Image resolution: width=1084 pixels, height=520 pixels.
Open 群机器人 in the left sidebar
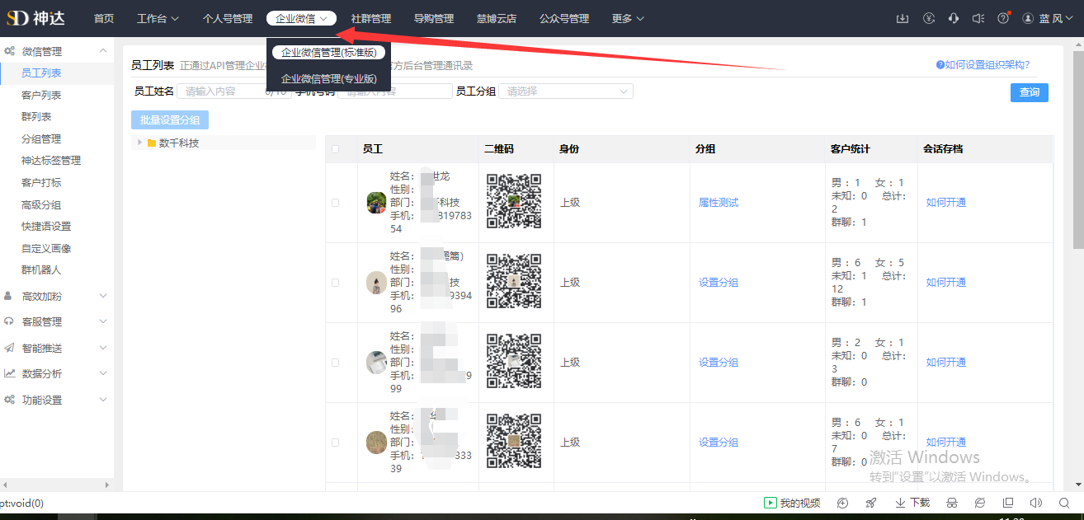[41, 270]
